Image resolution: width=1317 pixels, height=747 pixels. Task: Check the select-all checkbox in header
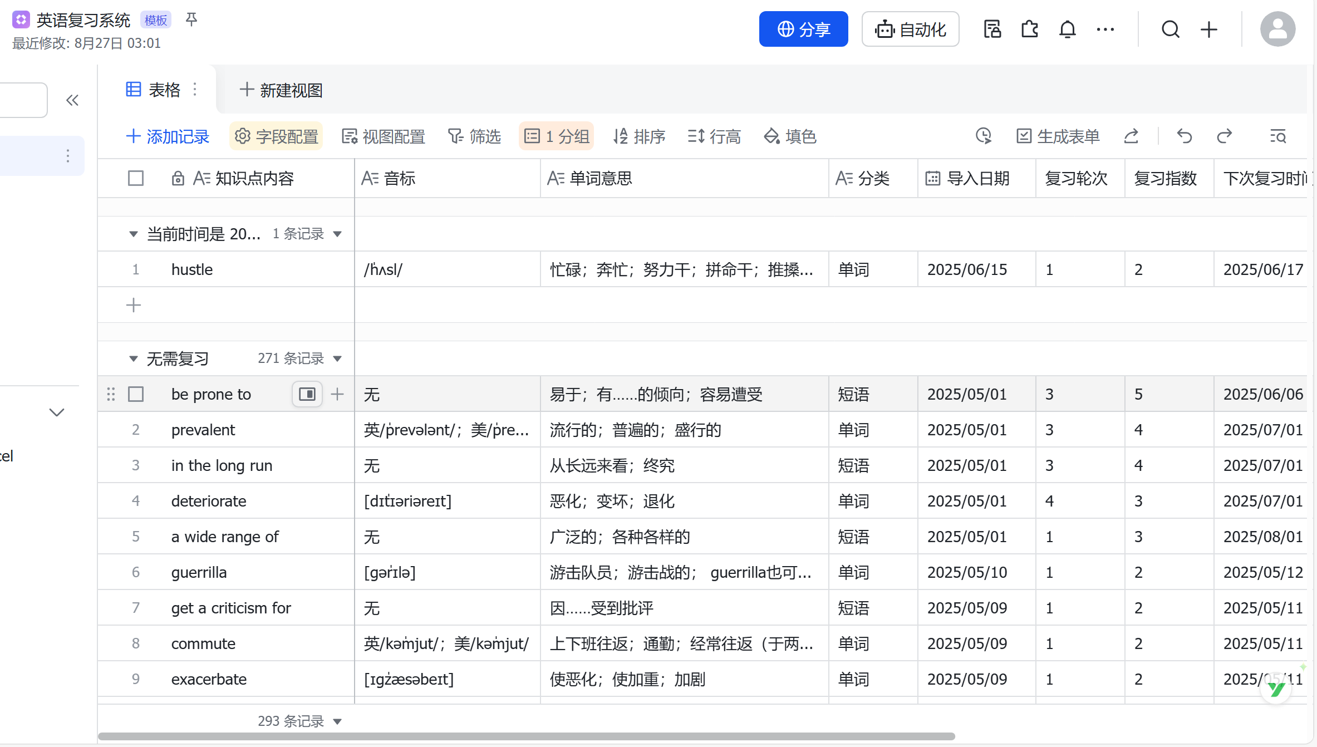136,178
